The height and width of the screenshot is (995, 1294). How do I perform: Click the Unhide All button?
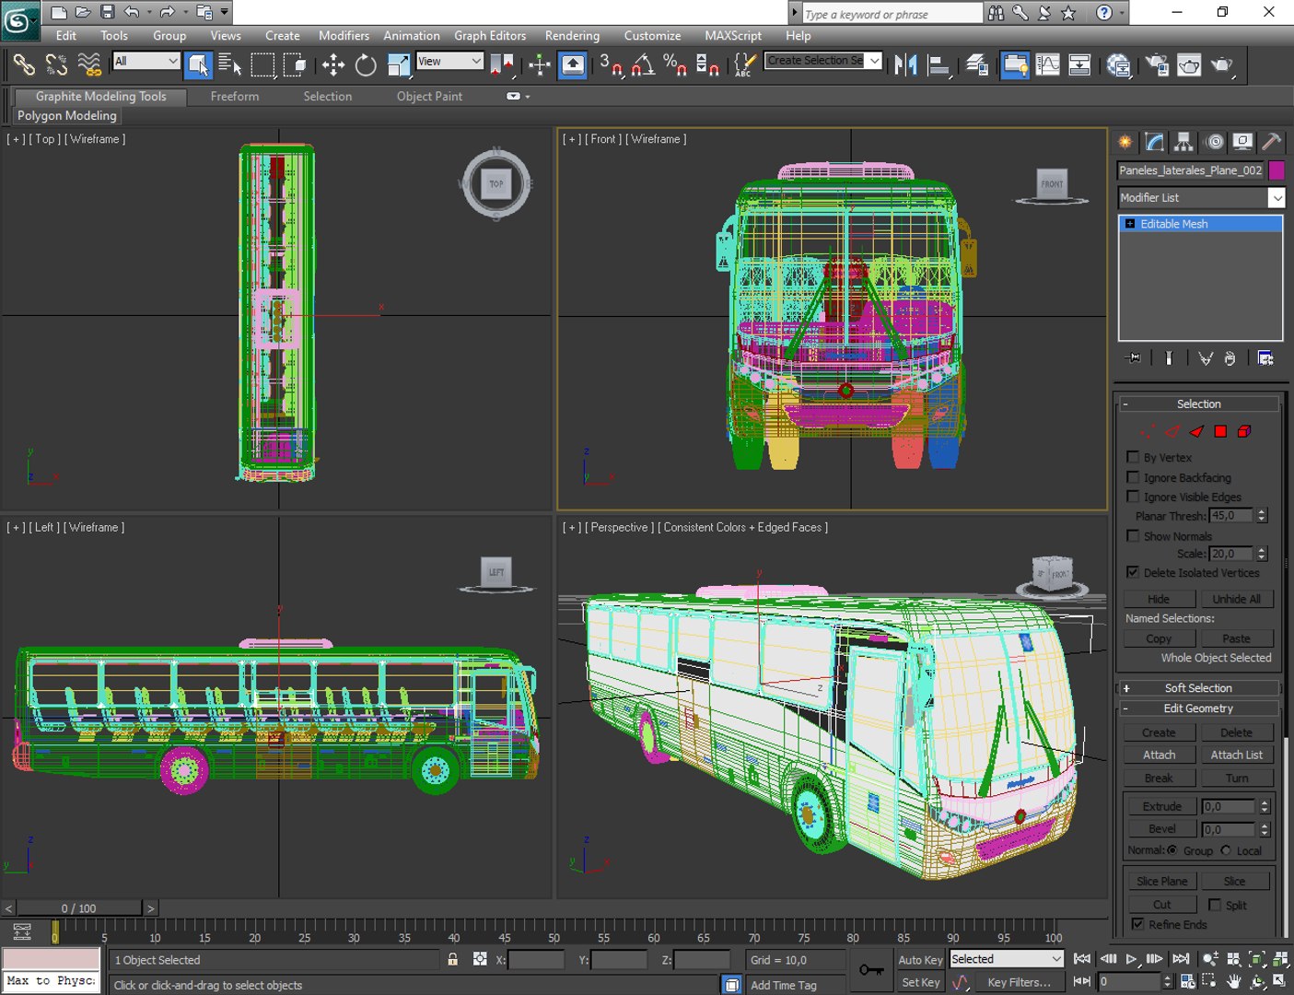(1237, 599)
